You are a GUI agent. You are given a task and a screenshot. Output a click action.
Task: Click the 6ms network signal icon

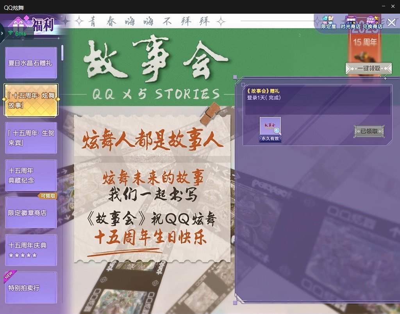[11, 33]
